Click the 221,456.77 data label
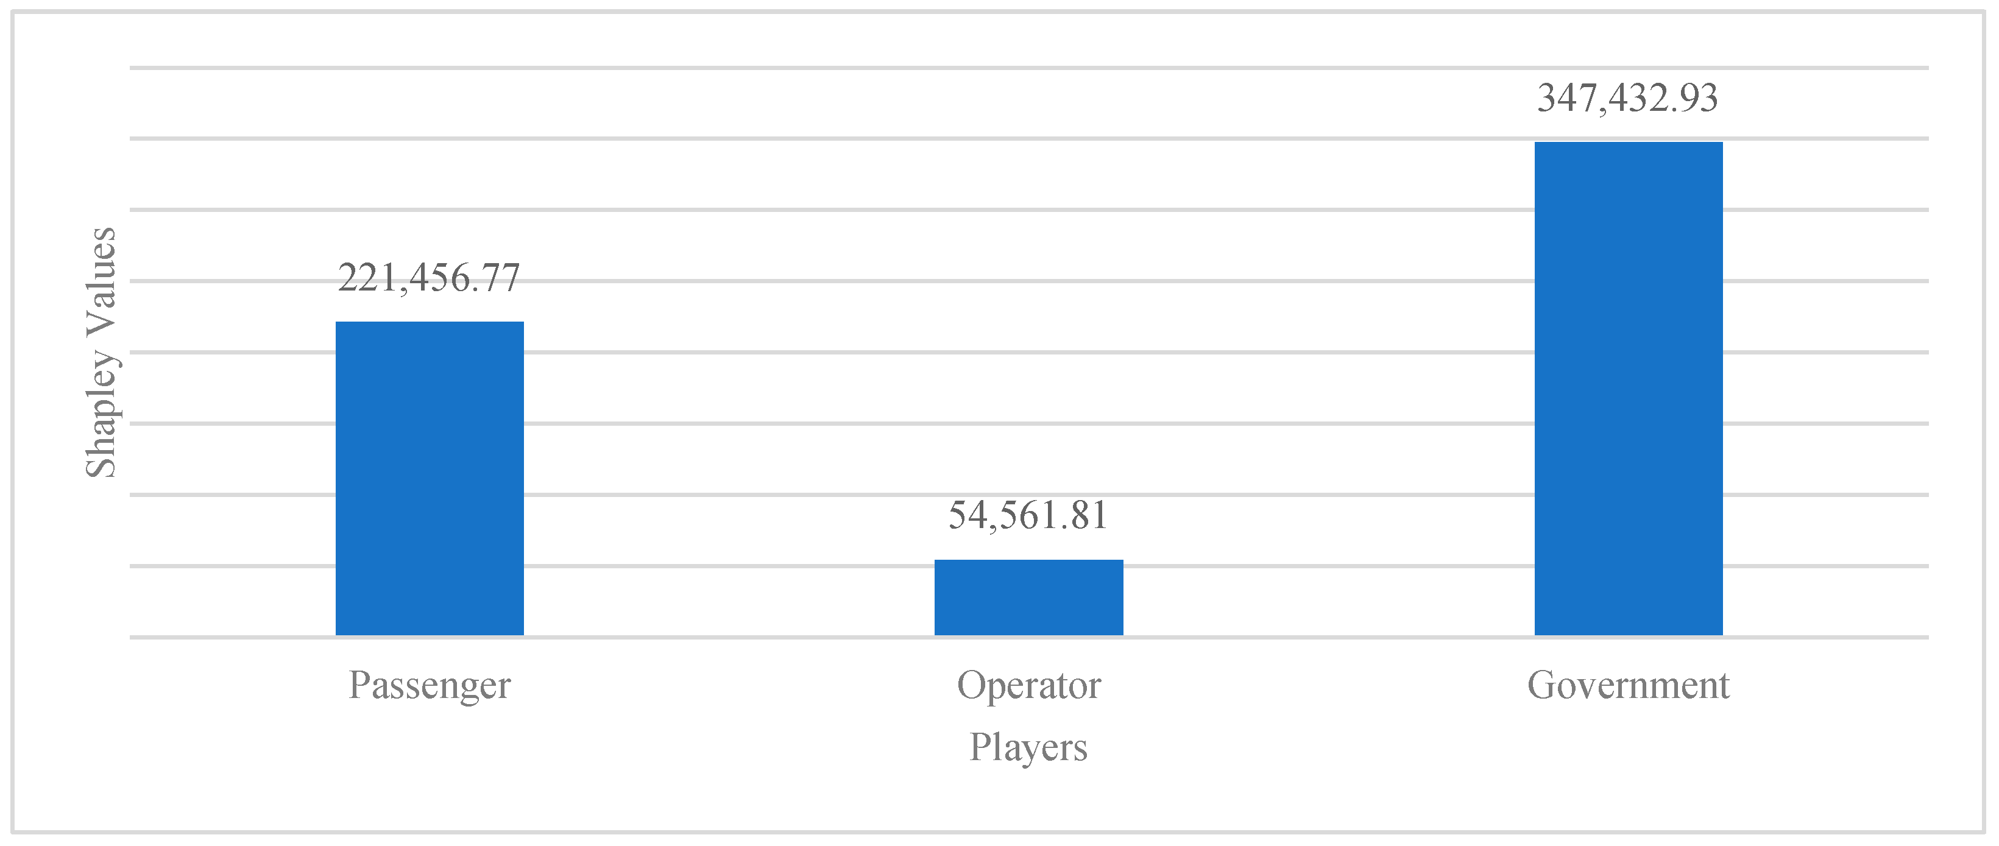The width and height of the screenshot is (1999, 846). coord(428,278)
